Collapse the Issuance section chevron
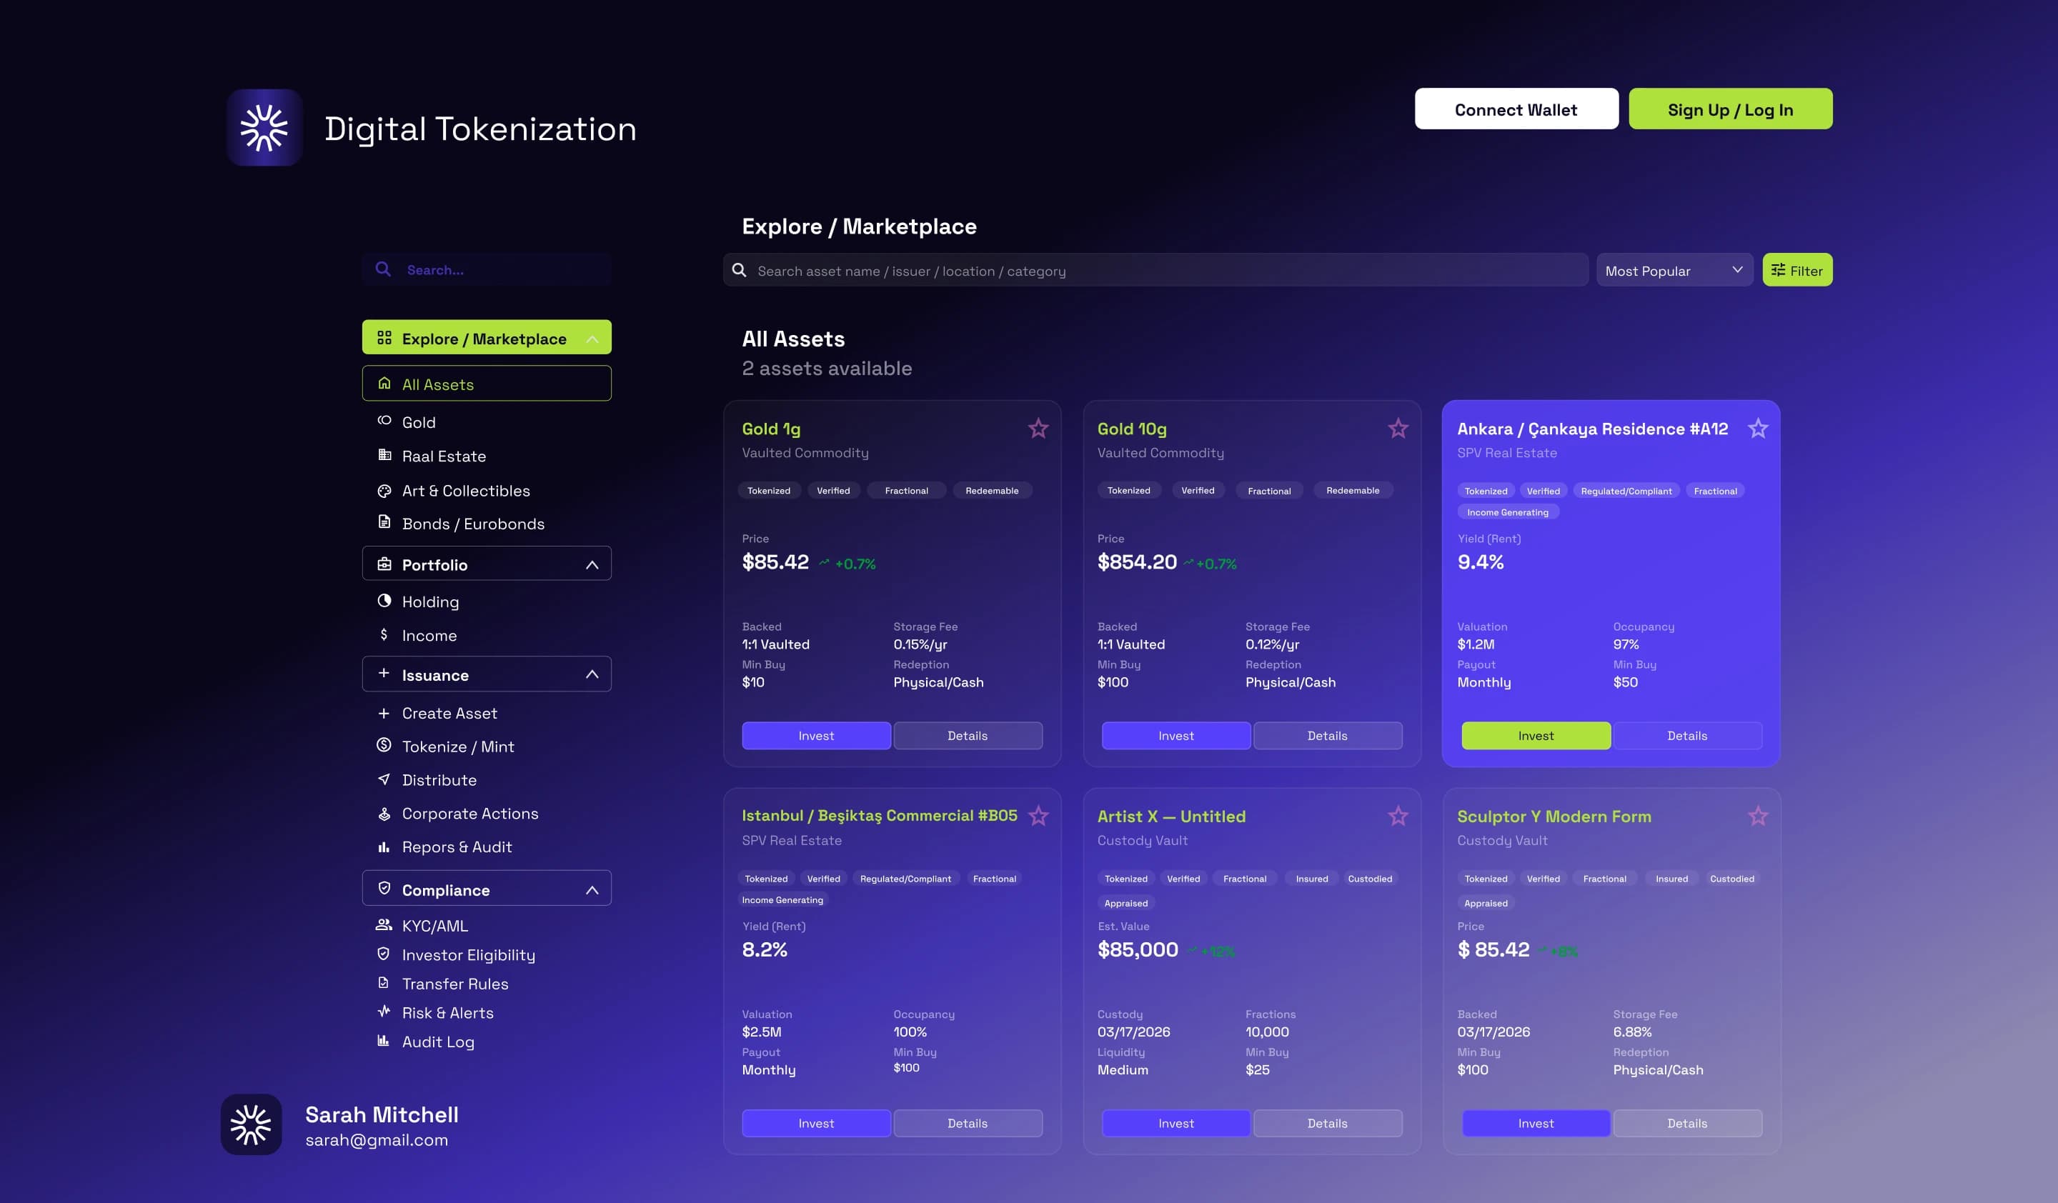Image resolution: width=2058 pixels, height=1203 pixels. [x=592, y=675]
